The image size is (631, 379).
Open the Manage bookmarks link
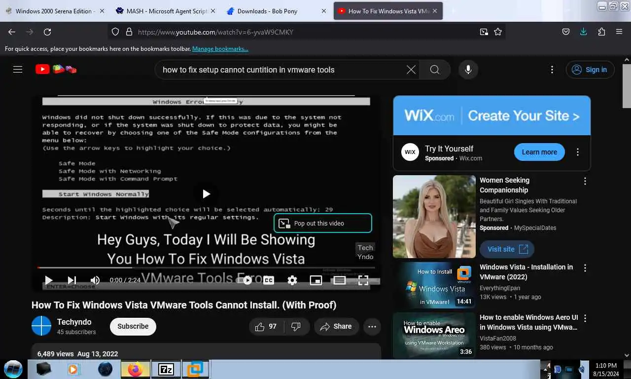tap(220, 49)
